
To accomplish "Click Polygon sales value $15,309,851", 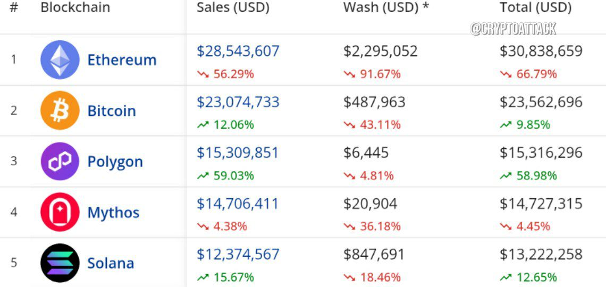I will click(238, 153).
